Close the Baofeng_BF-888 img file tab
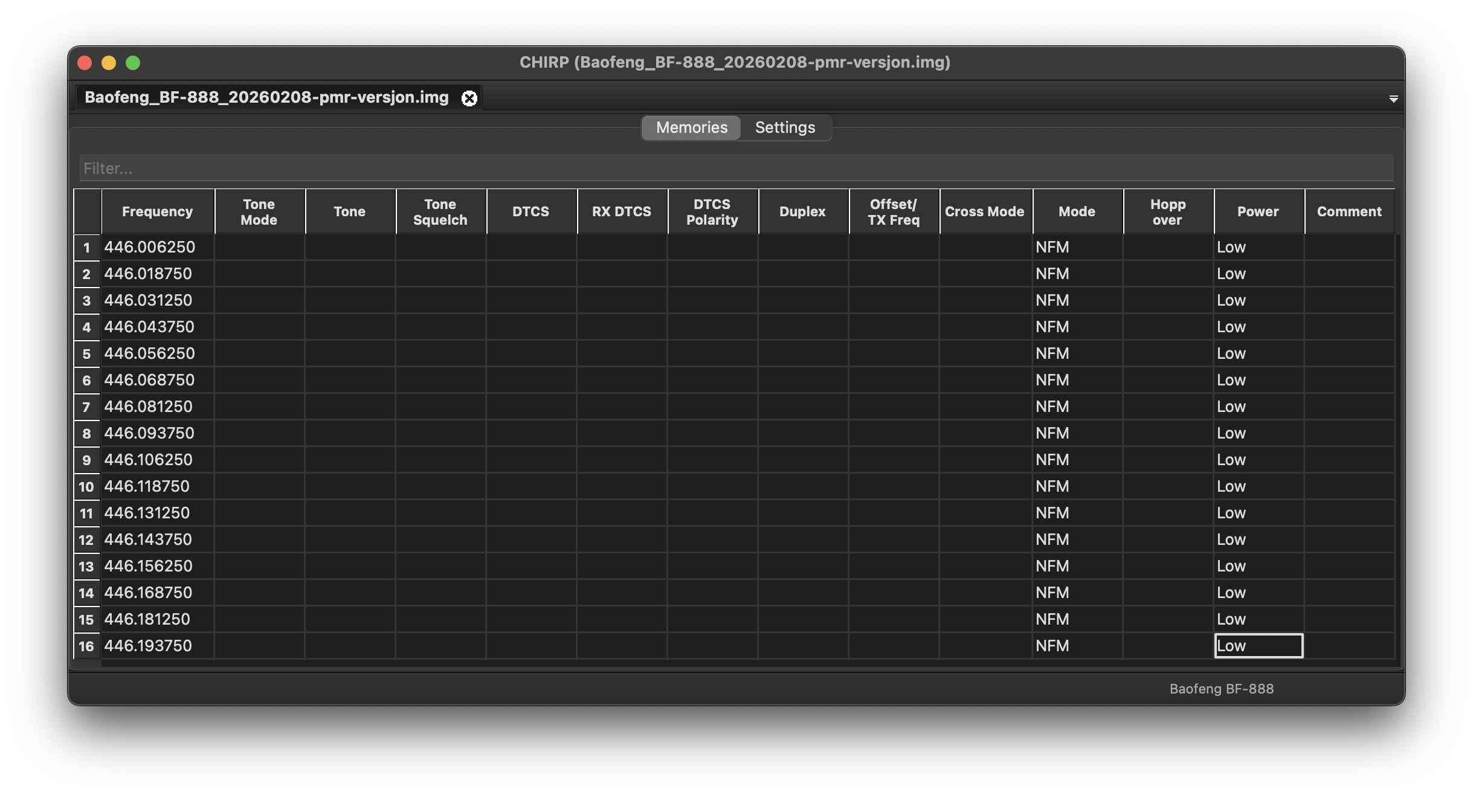The image size is (1473, 795). click(469, 98)
